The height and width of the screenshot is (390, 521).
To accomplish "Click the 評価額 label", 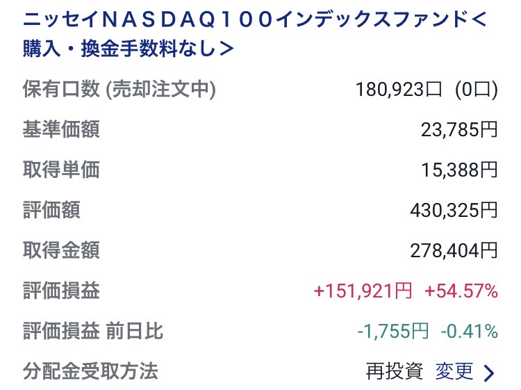I will (51, 209).
